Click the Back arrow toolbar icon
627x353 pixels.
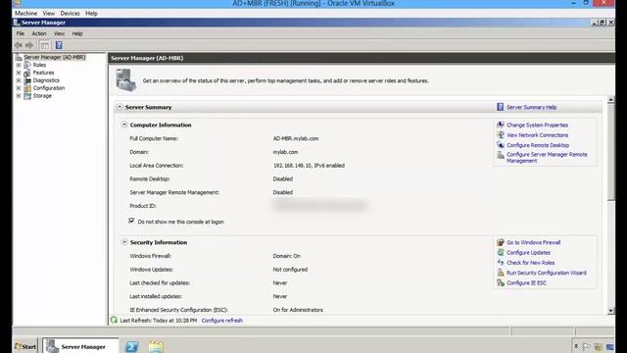(19, 45)
